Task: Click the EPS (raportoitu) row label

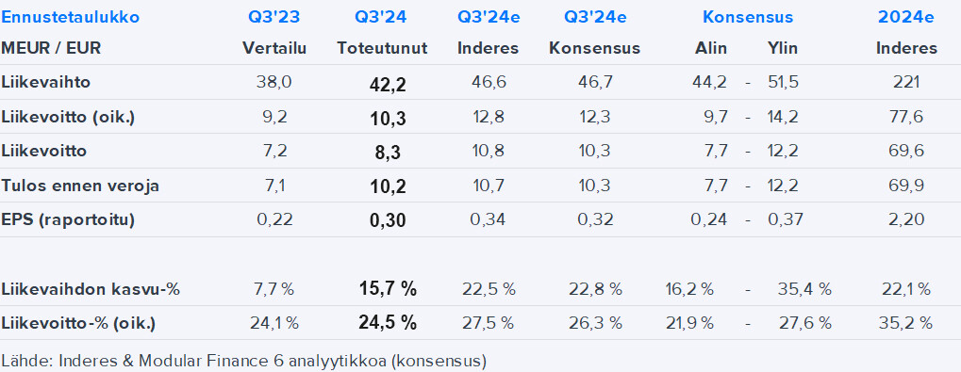Action: (x=68, y=219)
